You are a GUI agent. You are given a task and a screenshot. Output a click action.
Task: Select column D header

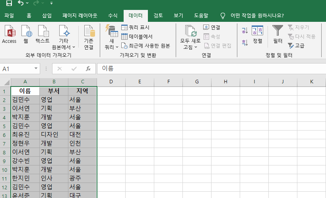pyautogui.click(x=111, y=82)
